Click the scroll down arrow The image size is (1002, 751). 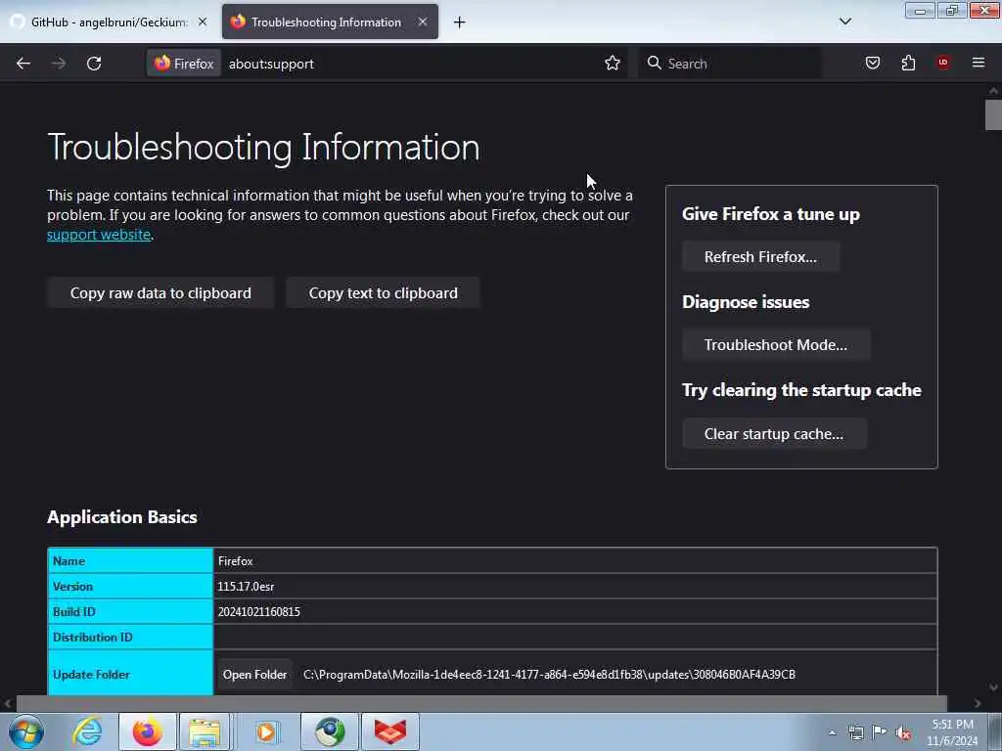point(993,687)
